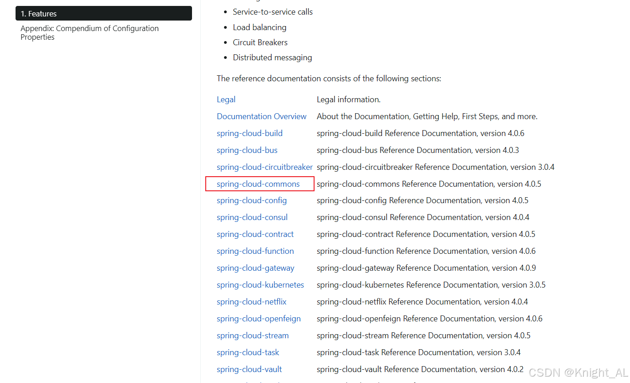Click 'About the Documentation, Getting Help' description
630x383 pixels.
(427, 116)
